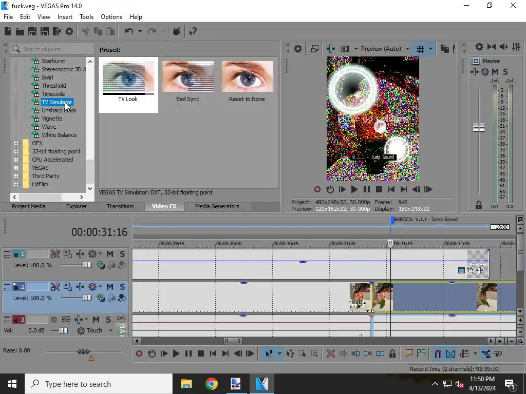Toggle preview on external monitor icon
The width and height of the screenshot is (526, 394).
314,49
